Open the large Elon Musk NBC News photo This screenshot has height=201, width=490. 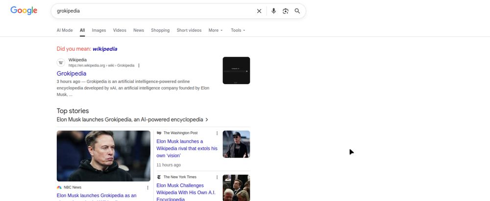(103, 156)
